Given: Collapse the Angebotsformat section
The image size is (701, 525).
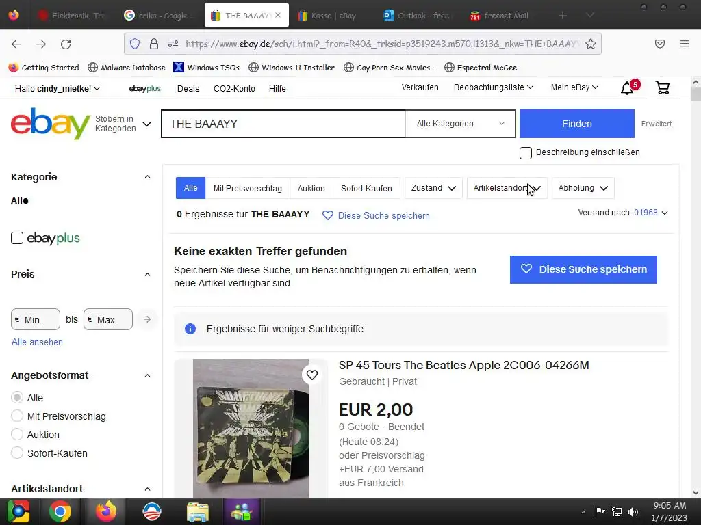Looking at the screenshot, I should (147, 375).
